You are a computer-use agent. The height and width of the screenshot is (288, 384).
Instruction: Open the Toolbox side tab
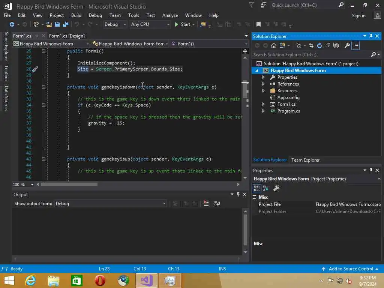[6, 73]
